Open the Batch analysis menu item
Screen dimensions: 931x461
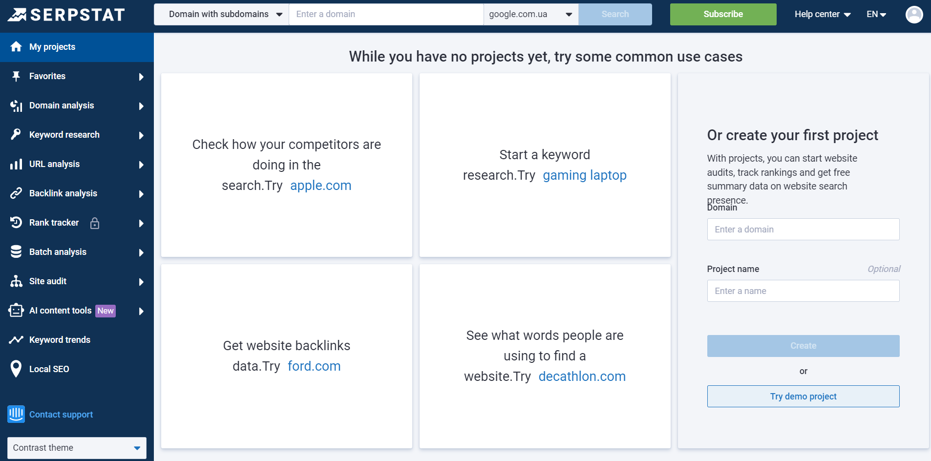[x=77, y=252]
